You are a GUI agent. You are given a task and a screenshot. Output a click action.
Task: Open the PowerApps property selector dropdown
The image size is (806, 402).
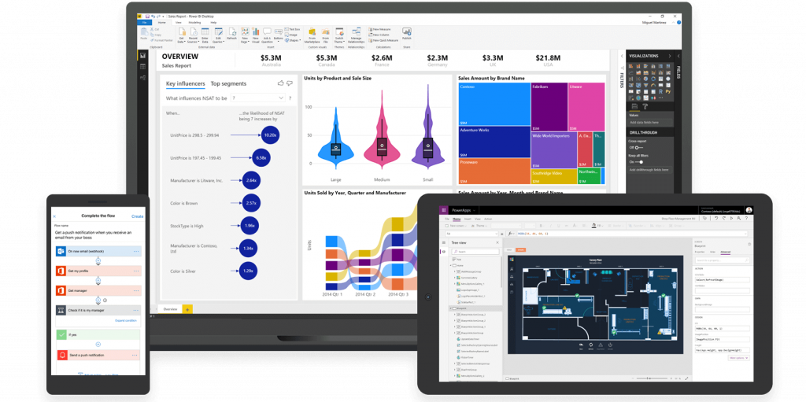click(x=472, y=234)
